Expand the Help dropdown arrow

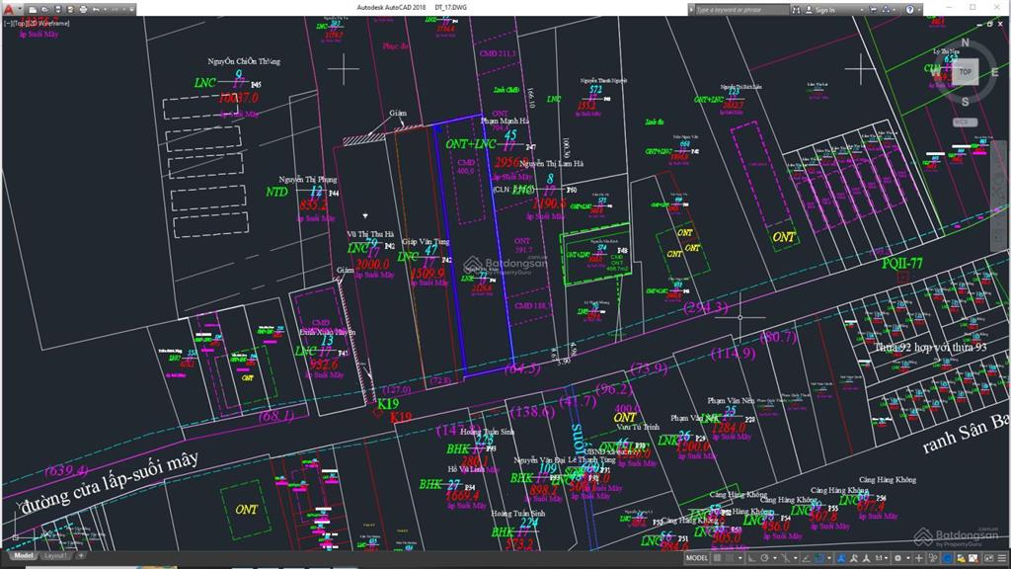click(x=919, y=10)
